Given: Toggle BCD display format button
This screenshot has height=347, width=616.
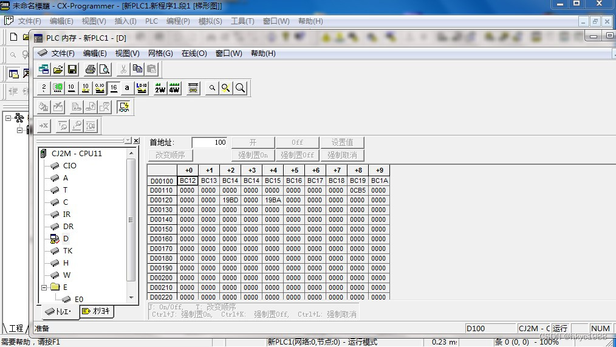Looking at the screenshot, I should (58, 88).
